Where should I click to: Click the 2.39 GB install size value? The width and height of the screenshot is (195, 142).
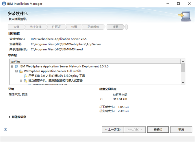point(123,111)
